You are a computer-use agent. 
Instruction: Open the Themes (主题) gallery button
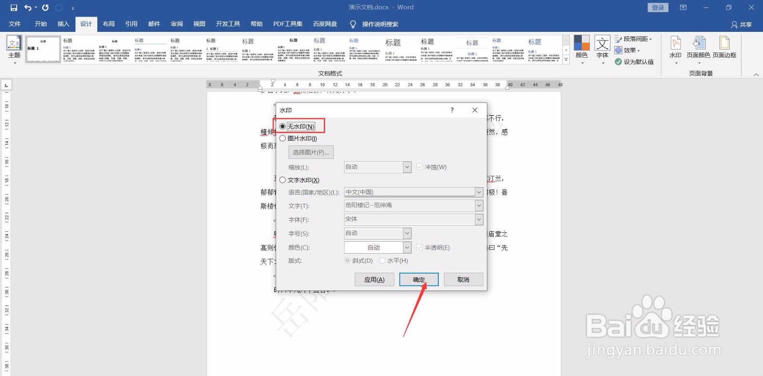click(x=14, y=49)
